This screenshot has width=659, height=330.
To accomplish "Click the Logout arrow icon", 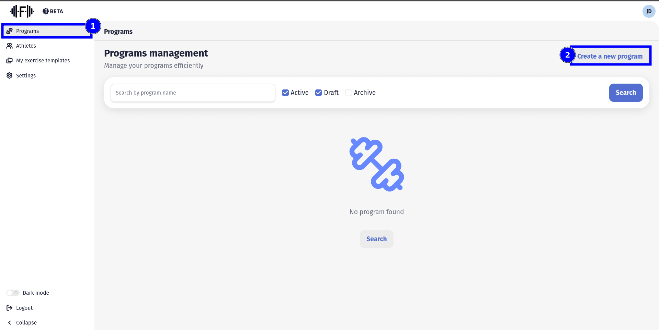I will point(10,308).
